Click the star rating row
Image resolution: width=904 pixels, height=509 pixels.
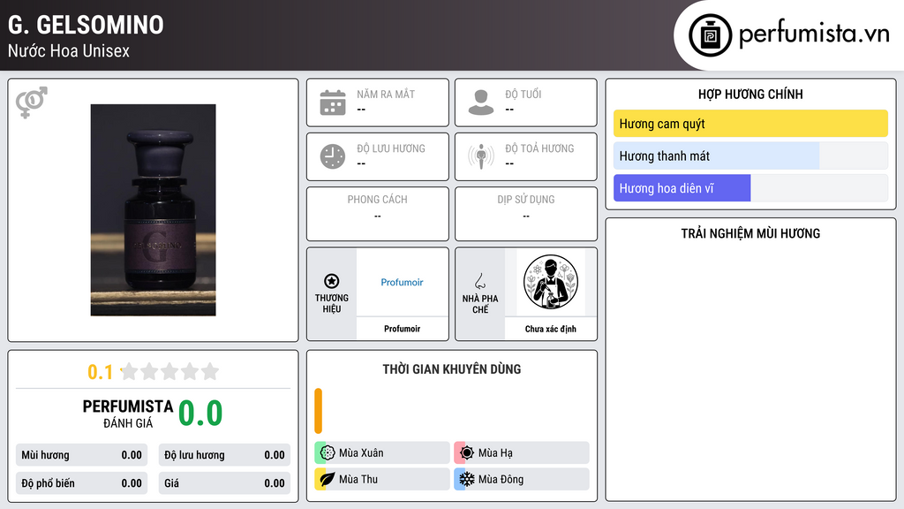click(x=170, y=371)
